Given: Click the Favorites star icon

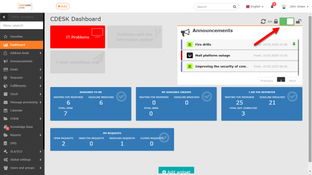Looking at the screenshot, I should point(5,36).
